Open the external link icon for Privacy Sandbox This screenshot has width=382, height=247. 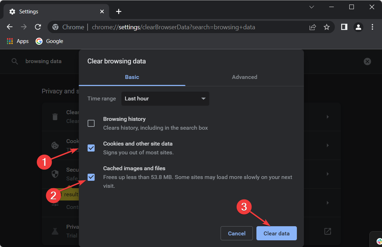pos(327,231)
